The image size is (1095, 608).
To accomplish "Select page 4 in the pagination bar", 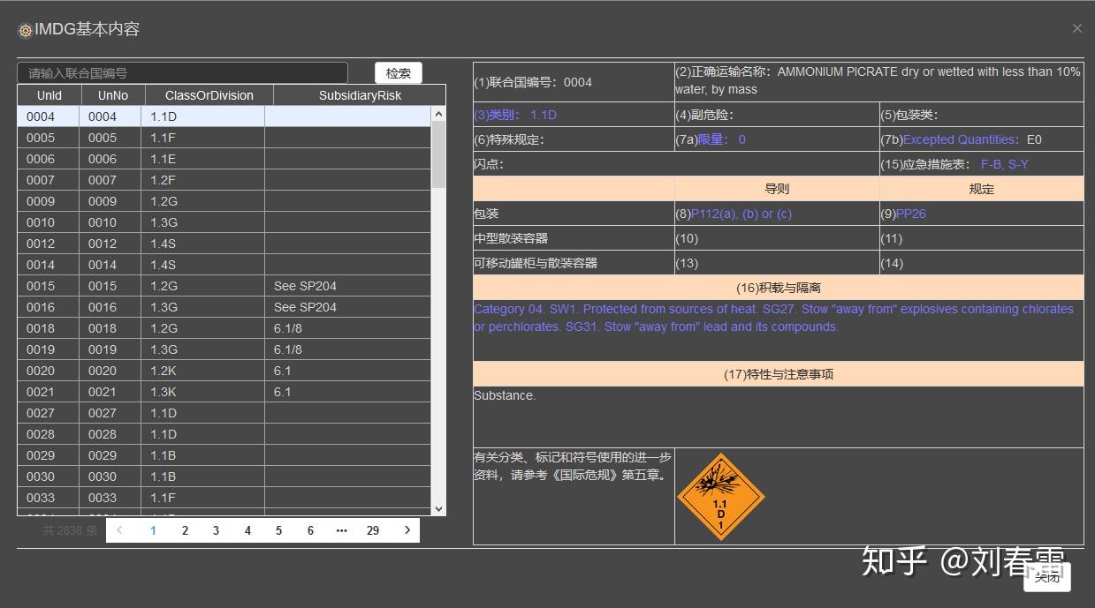I will 247,529.
